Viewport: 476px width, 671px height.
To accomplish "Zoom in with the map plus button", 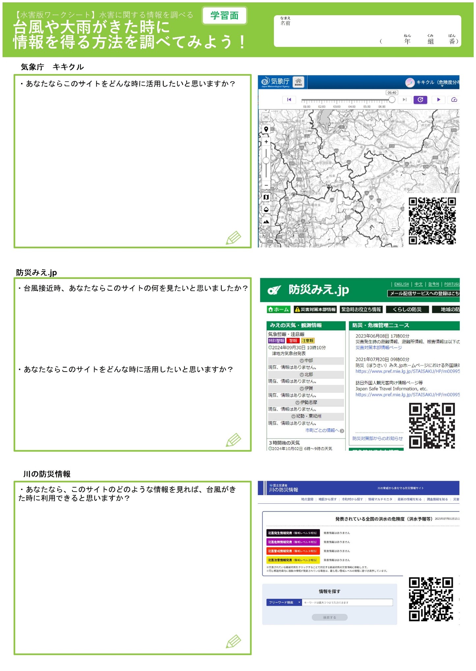I will [266, 142].
